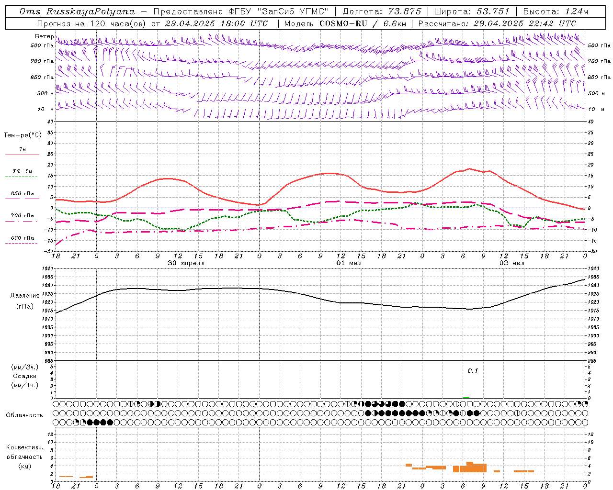
Task: Click the forecast start time 29.04.2025 18:00 UTC
Action: tap(216, 23)
